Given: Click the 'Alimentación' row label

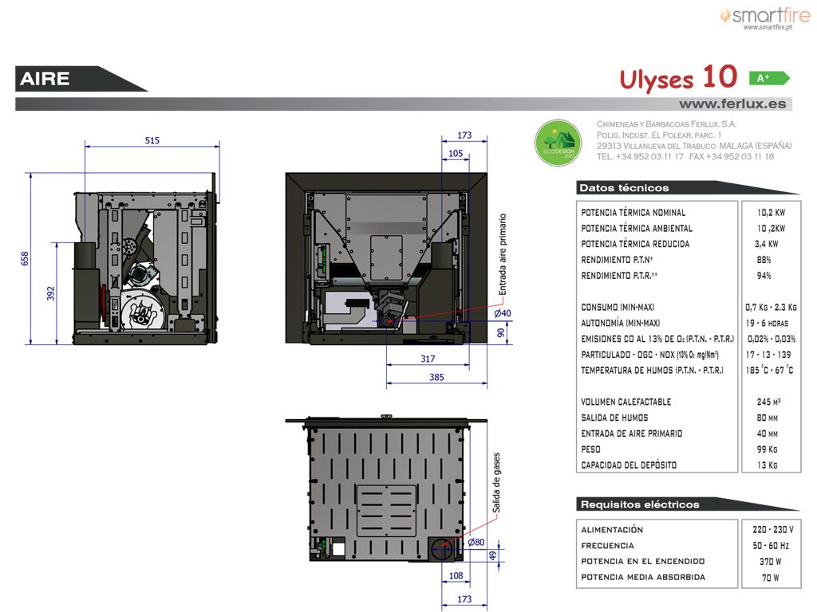Looking at the screenshot, I should coord(612,530).
